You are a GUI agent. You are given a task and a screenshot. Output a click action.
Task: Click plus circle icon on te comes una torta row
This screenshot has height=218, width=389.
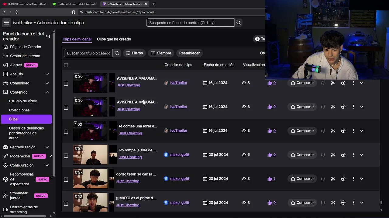[x=343, y=131]
